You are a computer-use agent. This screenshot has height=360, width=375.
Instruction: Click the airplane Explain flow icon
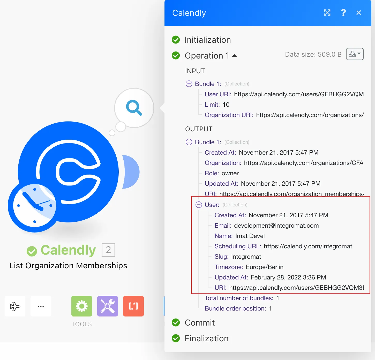(x=15, y=306)
